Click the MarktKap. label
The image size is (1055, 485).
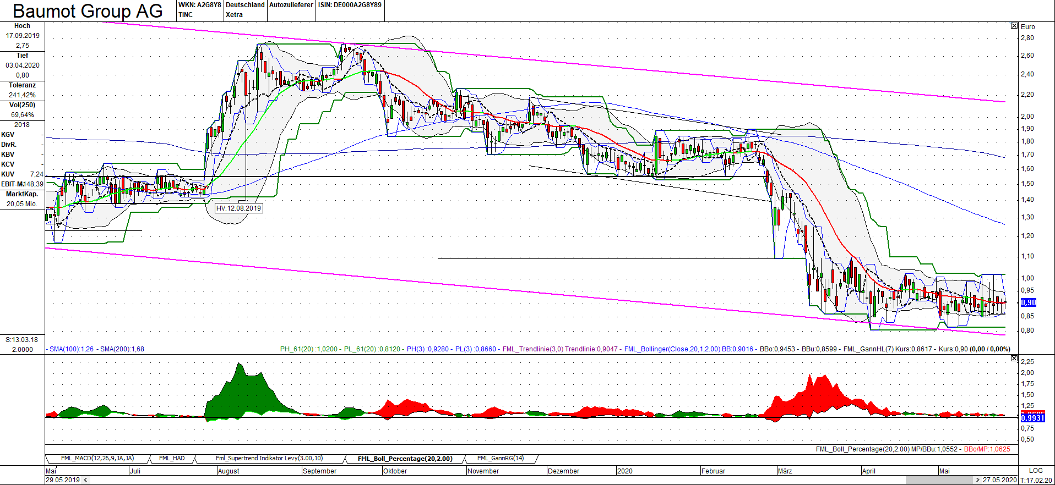tap(22, 194)
